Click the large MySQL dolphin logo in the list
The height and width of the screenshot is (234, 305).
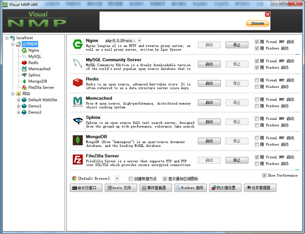(77, 64)
